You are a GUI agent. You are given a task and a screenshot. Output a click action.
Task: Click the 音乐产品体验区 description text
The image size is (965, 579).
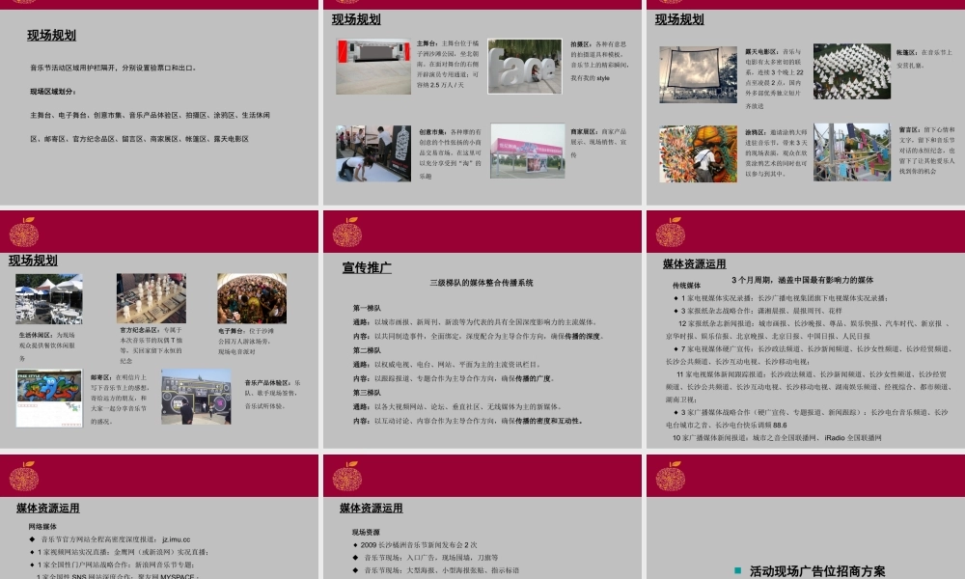pyautogui.click(x=273, y=395)
